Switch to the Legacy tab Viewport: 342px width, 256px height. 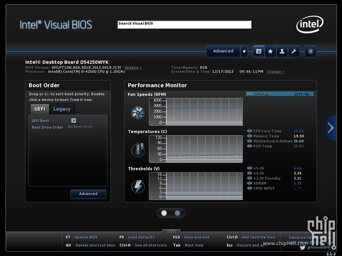click(x=62, y=109)
